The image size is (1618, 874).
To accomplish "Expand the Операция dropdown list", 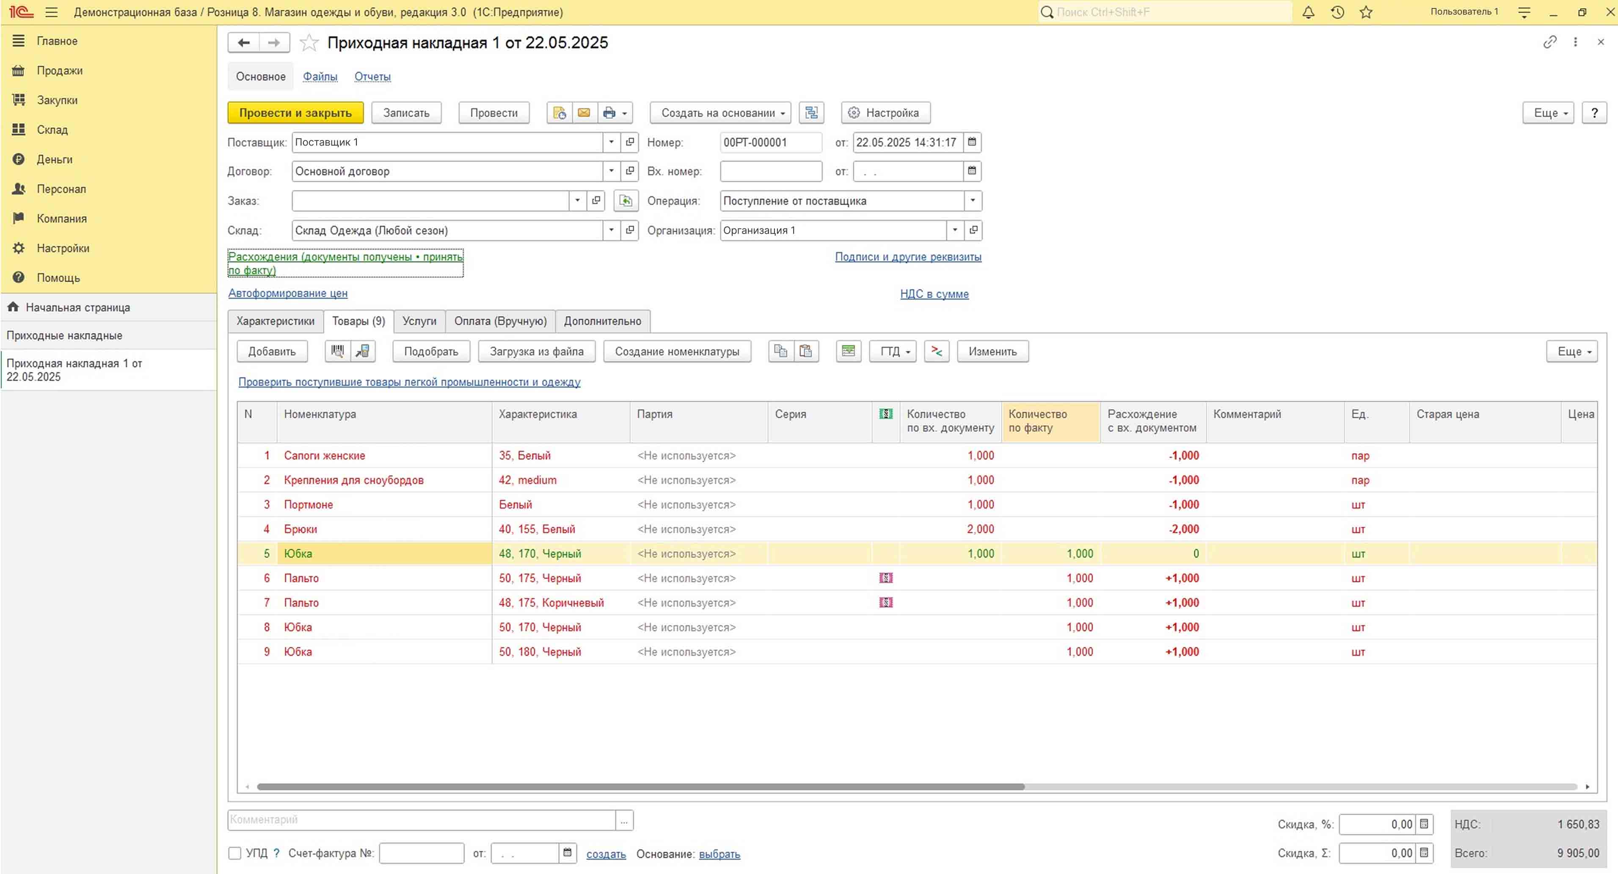I will click(972, 201).
